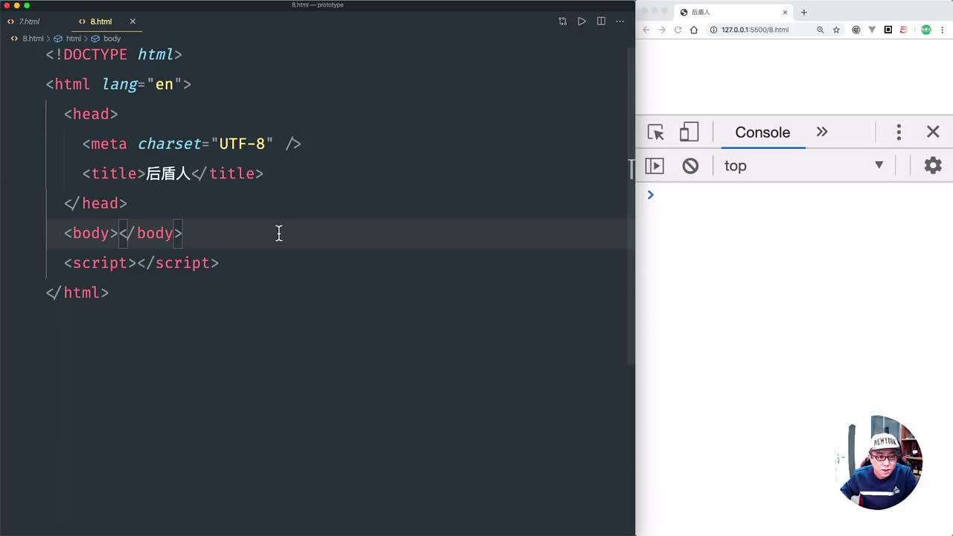Open the green Chrome profile avatar
This screenshot has height=536, width=953.
pos(925,30)
